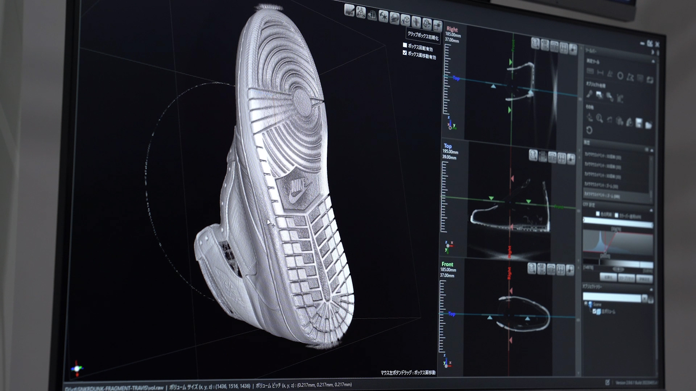Click the vol.raw file path in status bar
Image resolution: width=696 pixels, height=391 pixels.
tap(114, 388)
